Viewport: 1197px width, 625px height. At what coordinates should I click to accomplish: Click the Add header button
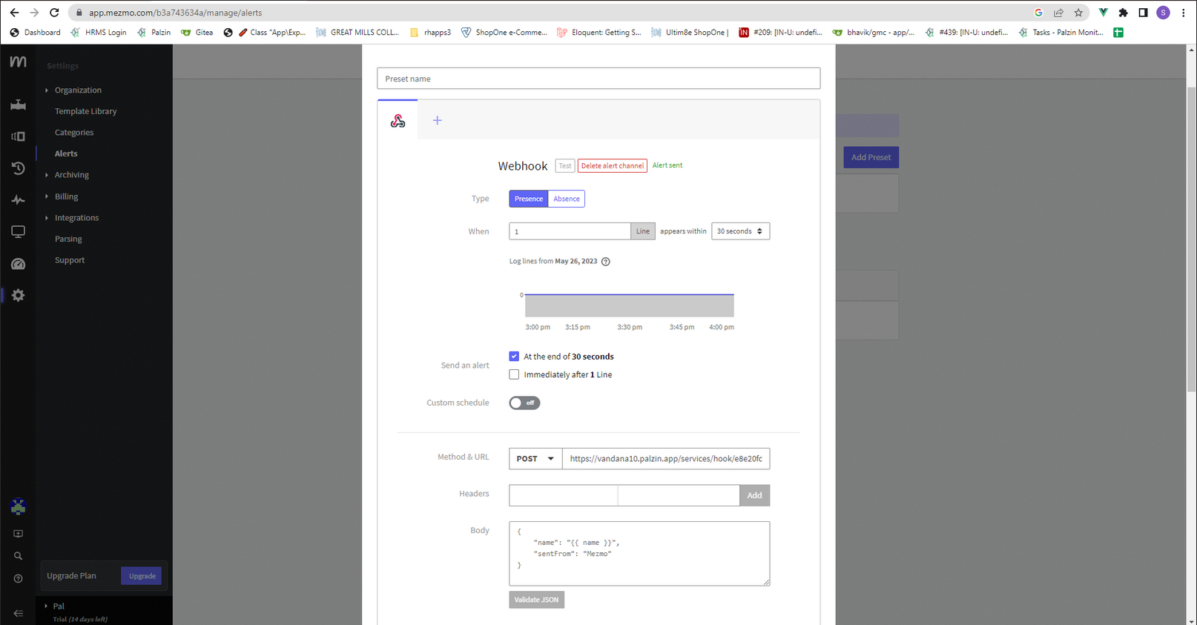click(x=754, y=495)
